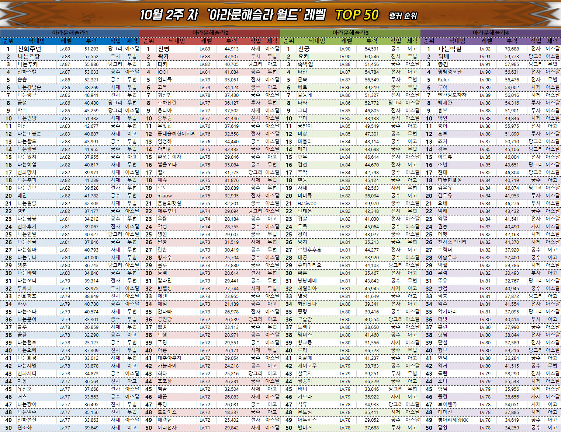Click the combat power value 70,688
The width and height of the screenshot is (561, 432).
click(x=512, y=49)
